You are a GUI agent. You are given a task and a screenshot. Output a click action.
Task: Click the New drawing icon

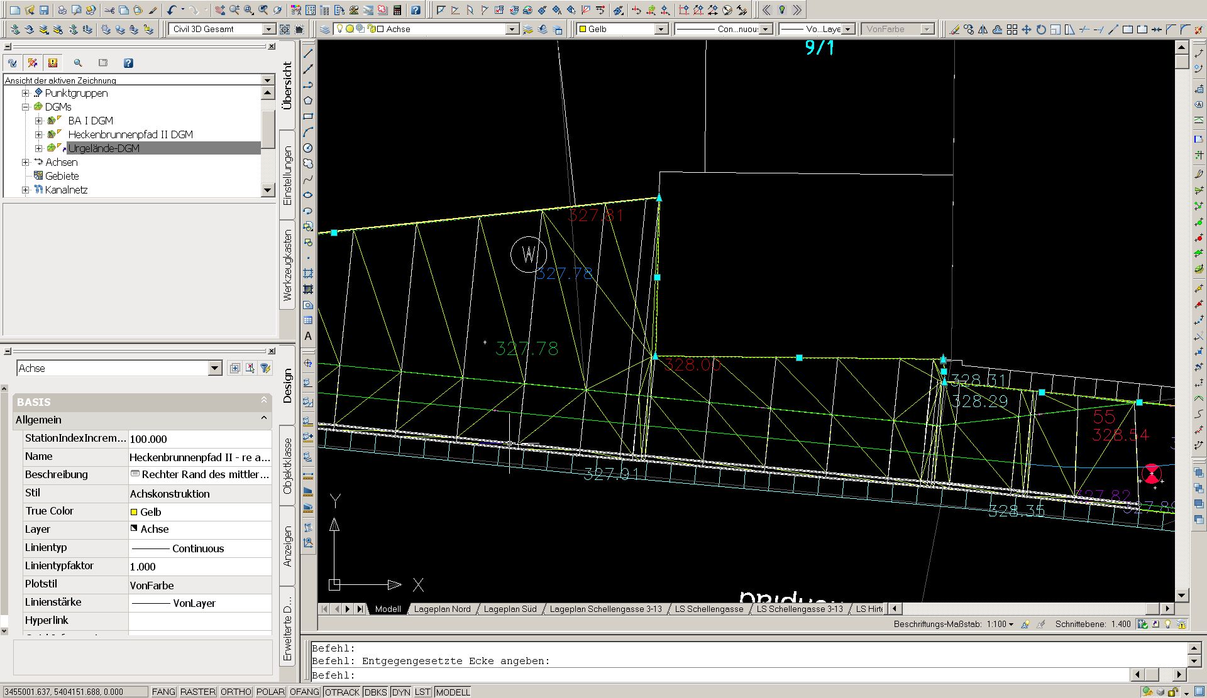click(x=15, y=10)
